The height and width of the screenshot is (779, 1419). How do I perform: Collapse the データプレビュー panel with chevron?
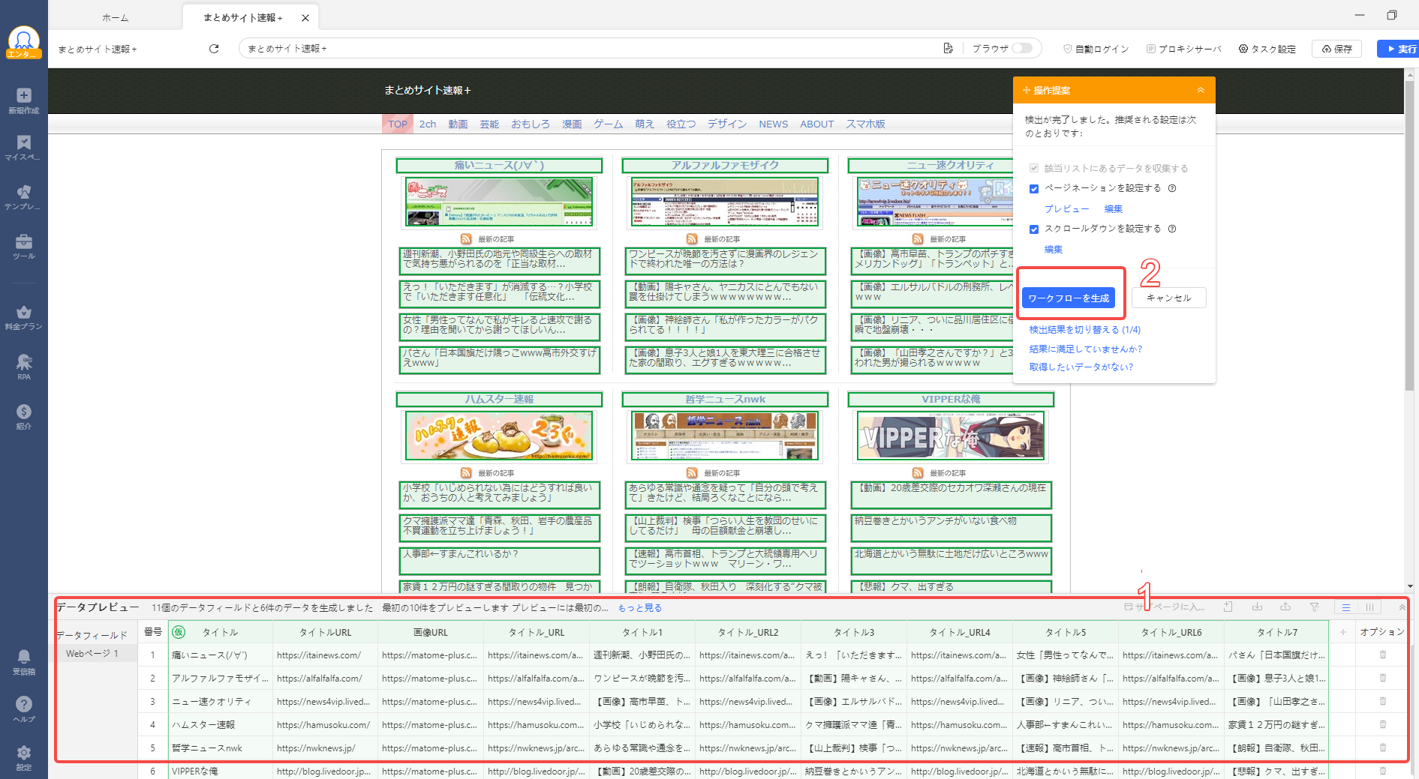tap(1402, 607)
